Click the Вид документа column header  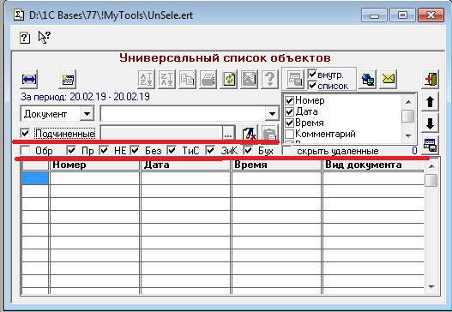(x=373, y=165)
